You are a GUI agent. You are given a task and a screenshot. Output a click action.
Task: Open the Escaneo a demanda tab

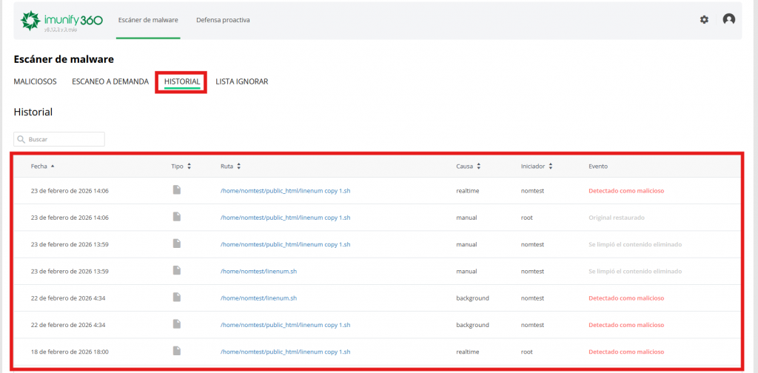110,81
